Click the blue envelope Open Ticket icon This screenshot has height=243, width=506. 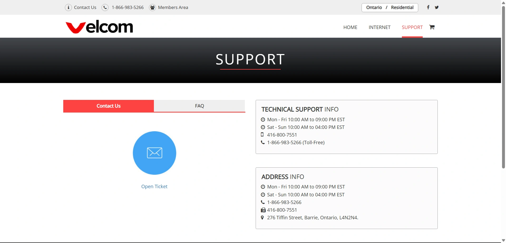click(154, 153)
